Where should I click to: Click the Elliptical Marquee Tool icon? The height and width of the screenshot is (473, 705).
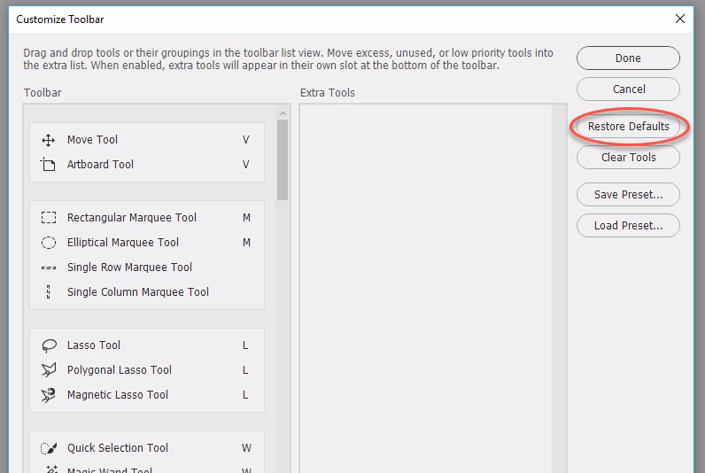[49, 243]
